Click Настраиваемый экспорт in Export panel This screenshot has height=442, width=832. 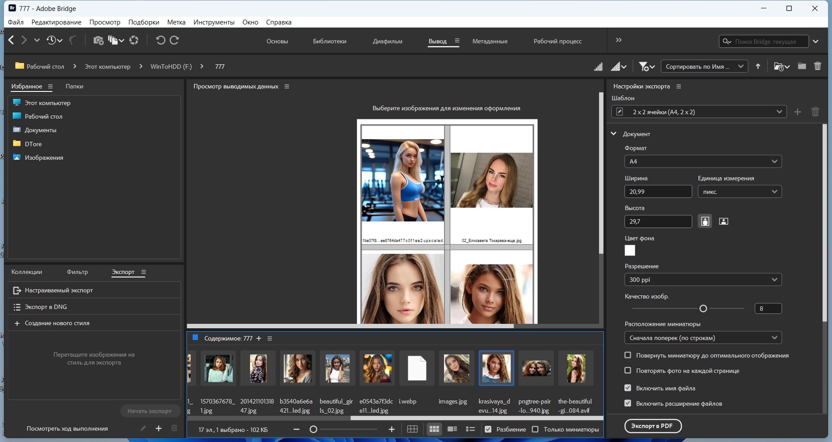pyautogui.click(x=59, y=290)
